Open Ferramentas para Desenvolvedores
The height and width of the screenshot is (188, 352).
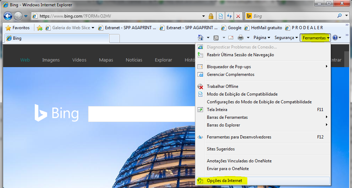pos(263,137)
